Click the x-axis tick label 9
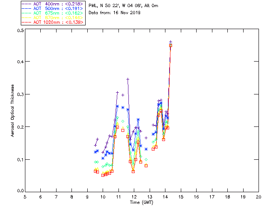Viewport: 266px width, 213px height. point(87,197)
